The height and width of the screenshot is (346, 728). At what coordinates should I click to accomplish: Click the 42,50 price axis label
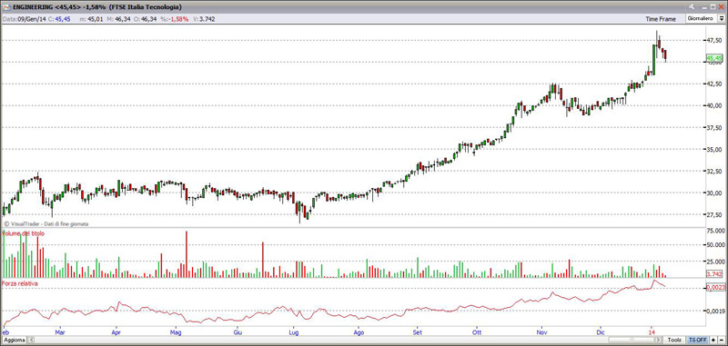714,84
